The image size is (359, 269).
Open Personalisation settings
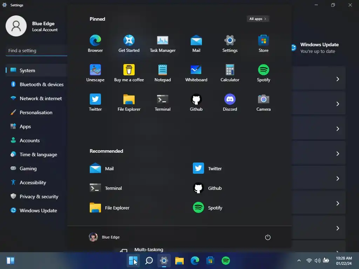[x=36, y=112]
